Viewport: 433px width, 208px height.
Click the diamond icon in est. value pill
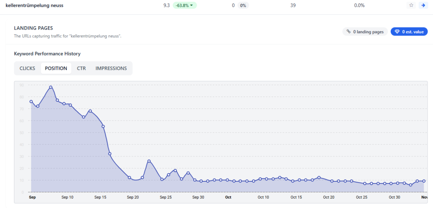[x=397, y=31]
